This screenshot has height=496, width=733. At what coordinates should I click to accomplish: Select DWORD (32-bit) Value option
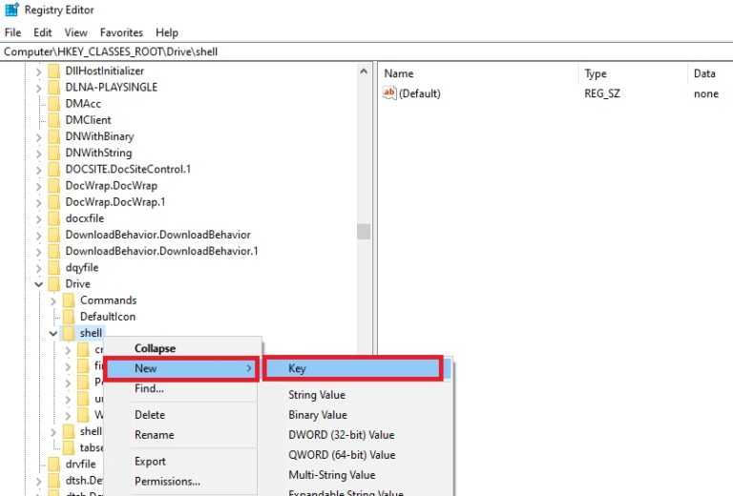pos(341,435)
